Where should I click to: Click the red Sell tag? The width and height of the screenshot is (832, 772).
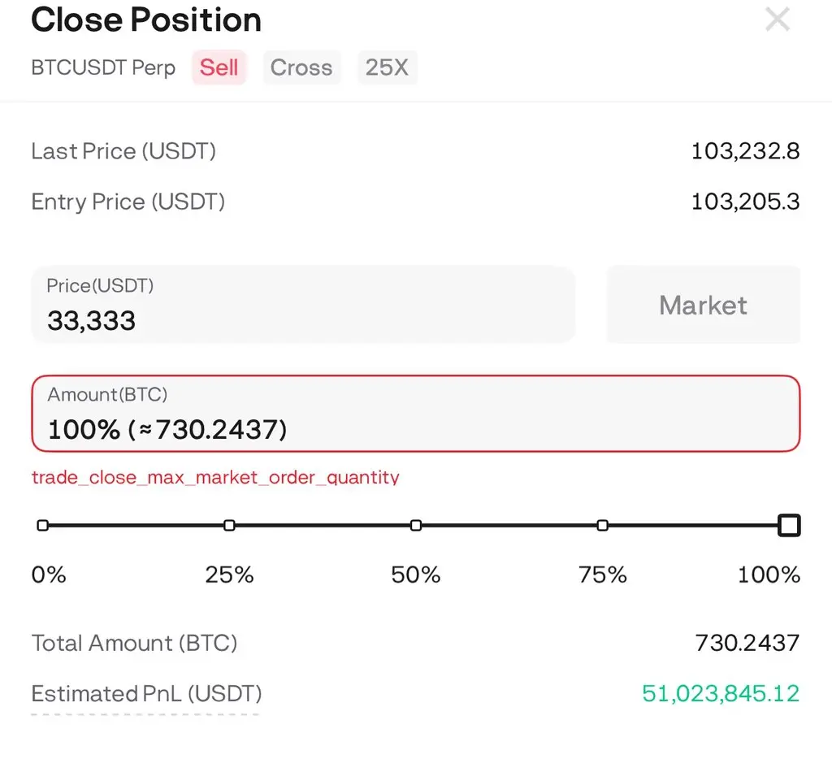point(219,67)
